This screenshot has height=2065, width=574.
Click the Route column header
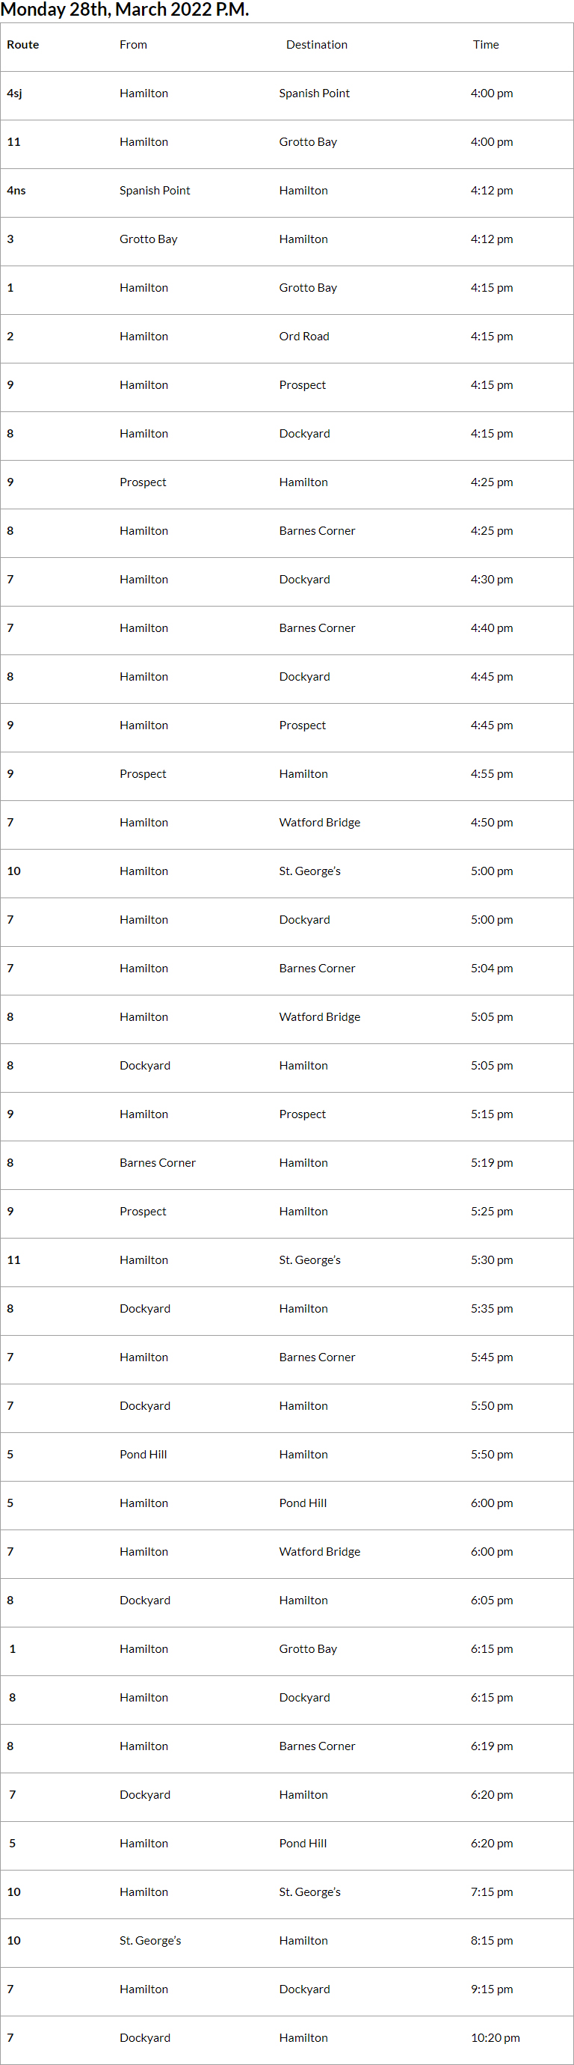pyautogui.click(x=23, y=45)
